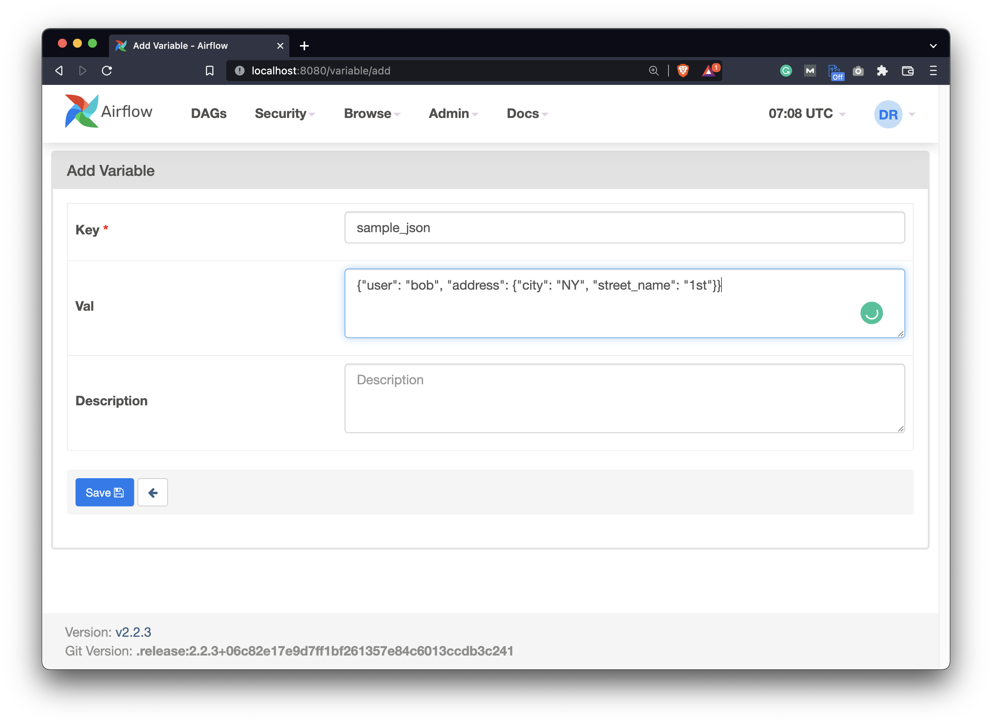This screenshot has width=992, height=725.
Task: Click the Gmail extension icon
Action: pos(810,71)
